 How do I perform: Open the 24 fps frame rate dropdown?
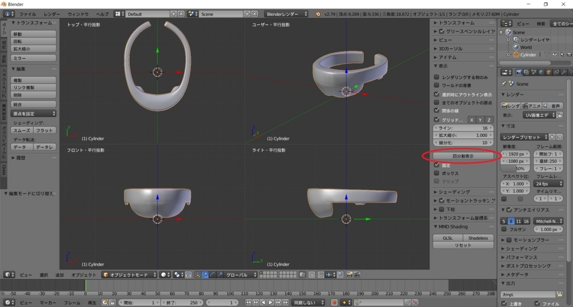click(548, 183)
